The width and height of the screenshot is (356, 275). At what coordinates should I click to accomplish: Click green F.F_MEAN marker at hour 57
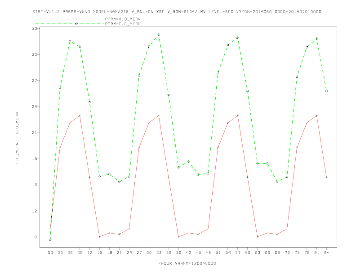click(238, 38)
